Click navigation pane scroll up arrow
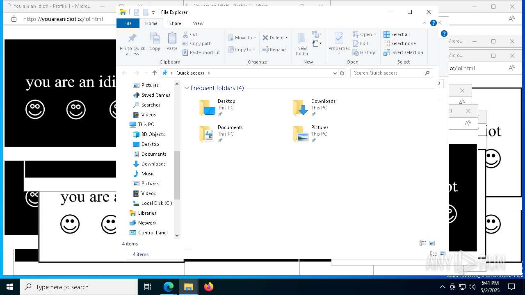 (177, 84)
